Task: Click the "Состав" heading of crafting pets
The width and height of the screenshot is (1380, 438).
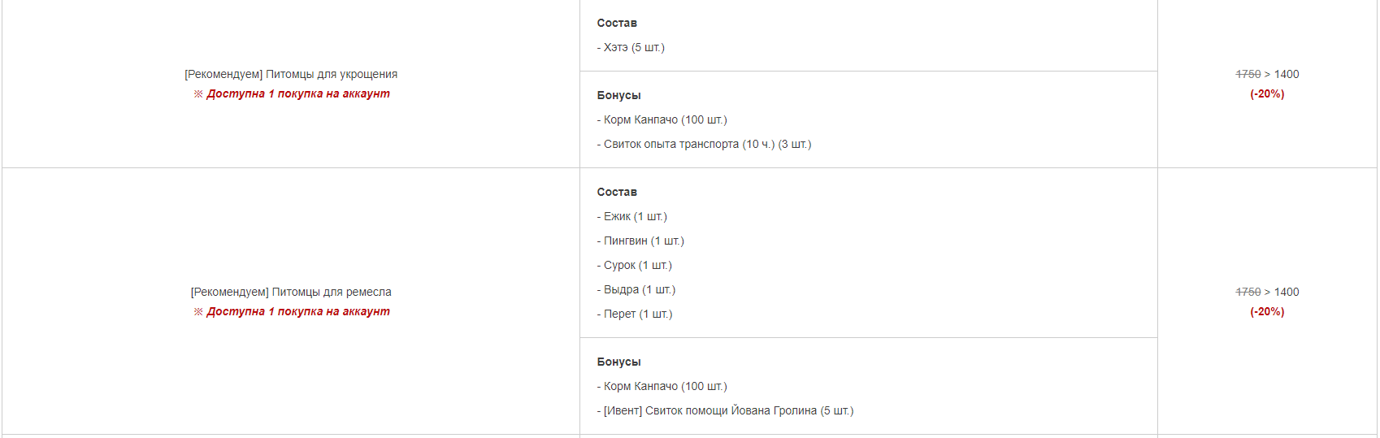Action: click(617, 193)
